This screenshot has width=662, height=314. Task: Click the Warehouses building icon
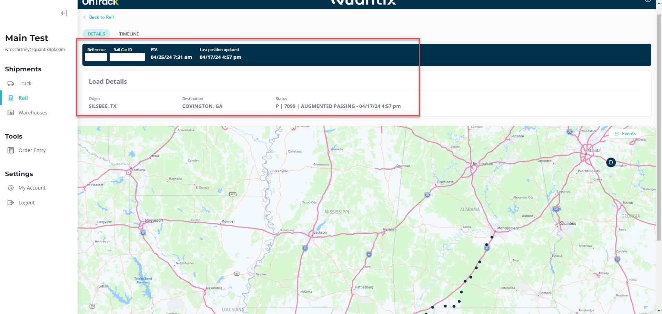point(11,113)
